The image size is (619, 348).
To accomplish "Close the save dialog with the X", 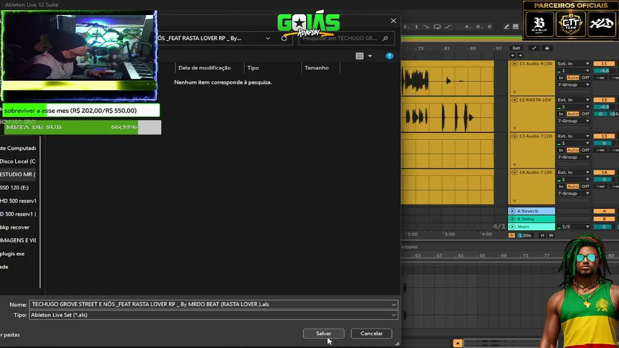I will pos(394,21).
